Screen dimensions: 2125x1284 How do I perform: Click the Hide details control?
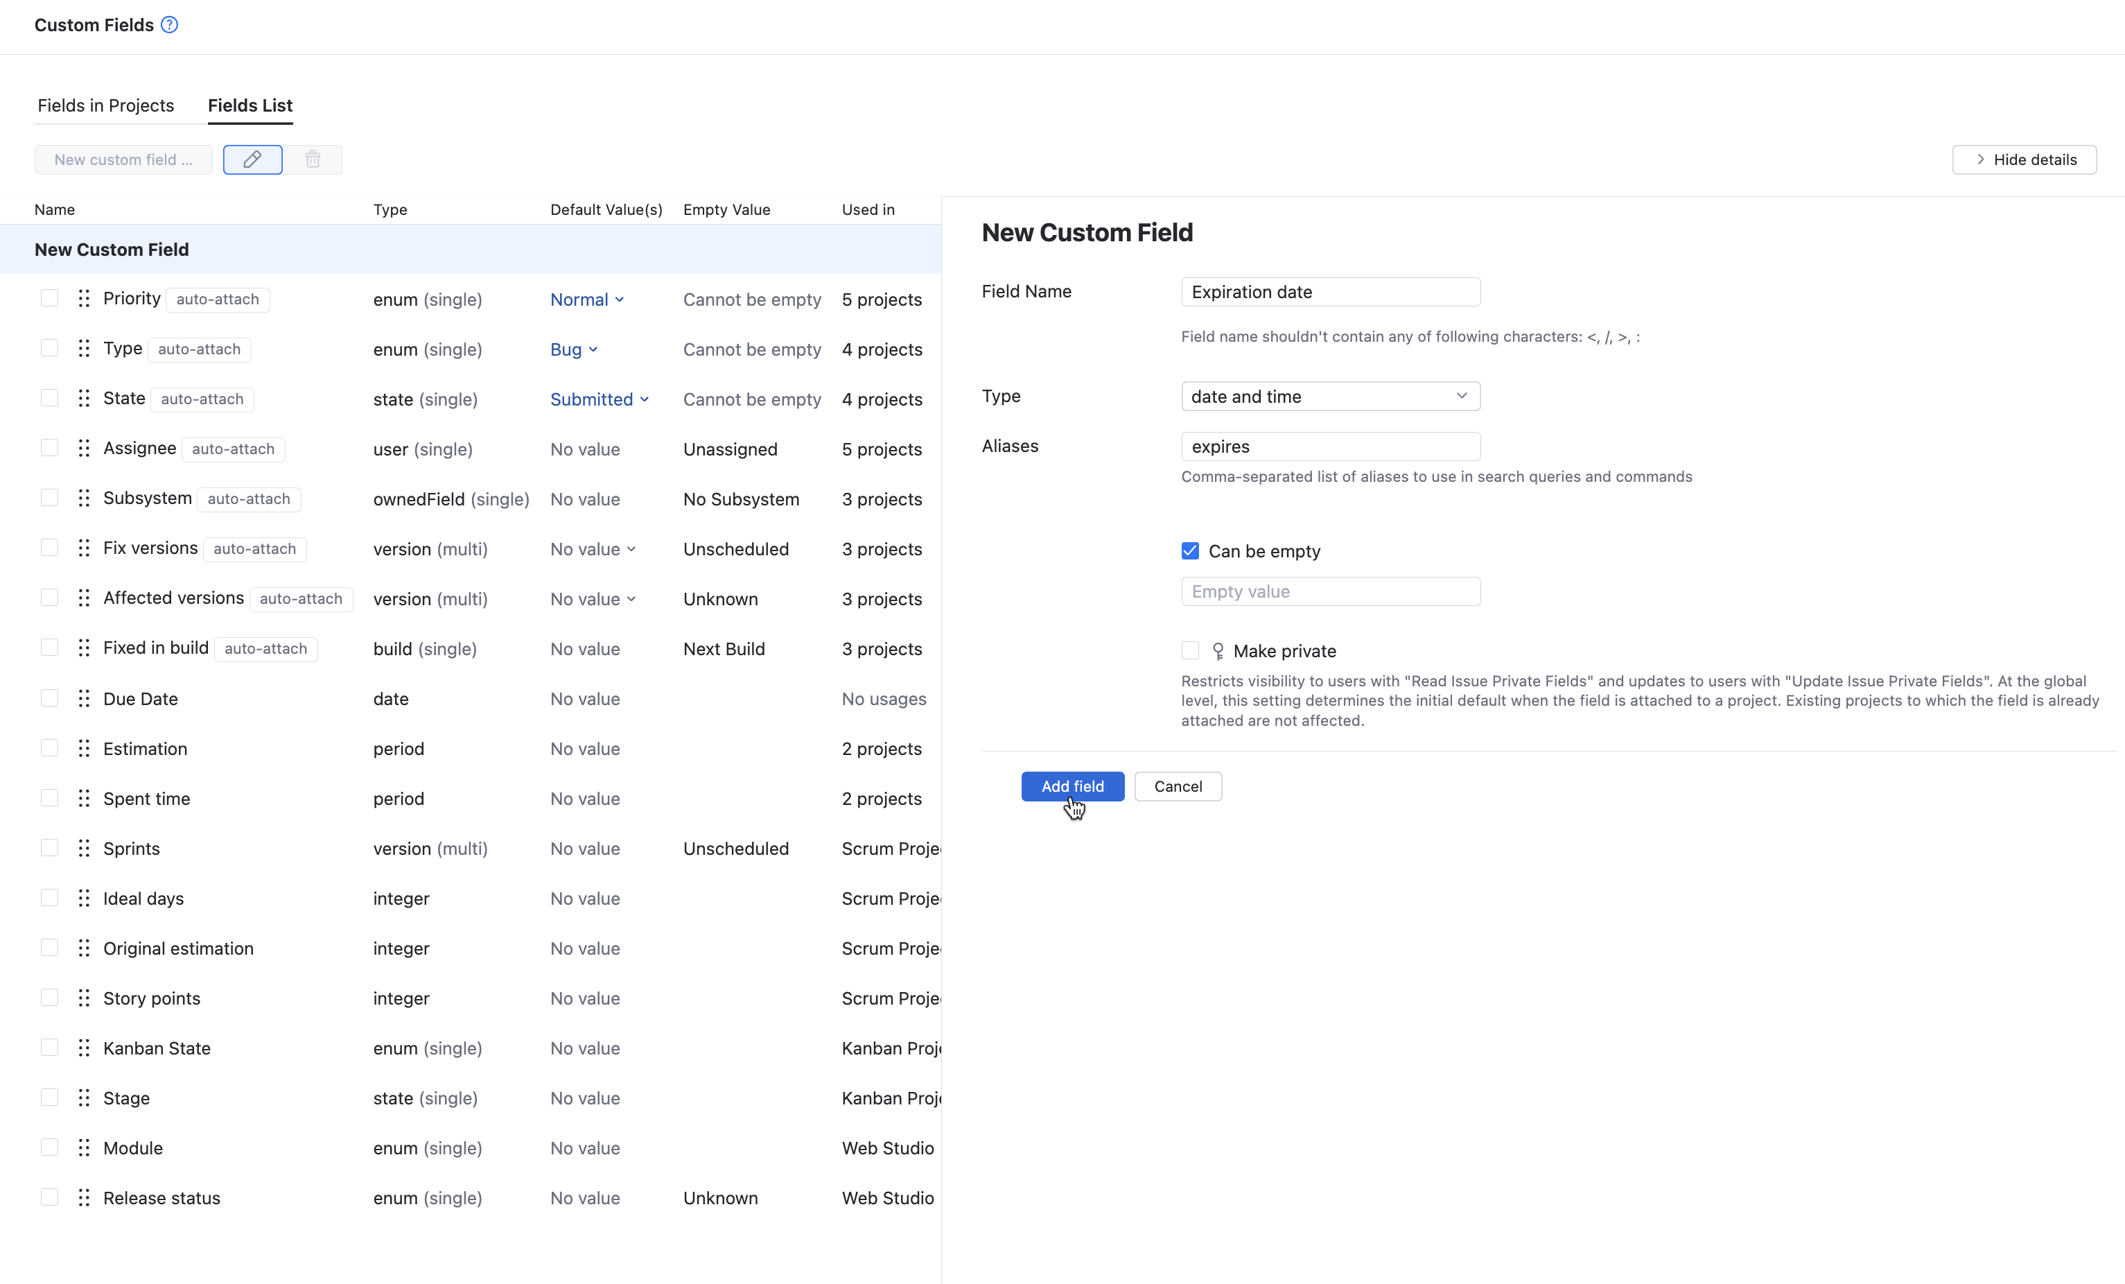[2024, 159]
